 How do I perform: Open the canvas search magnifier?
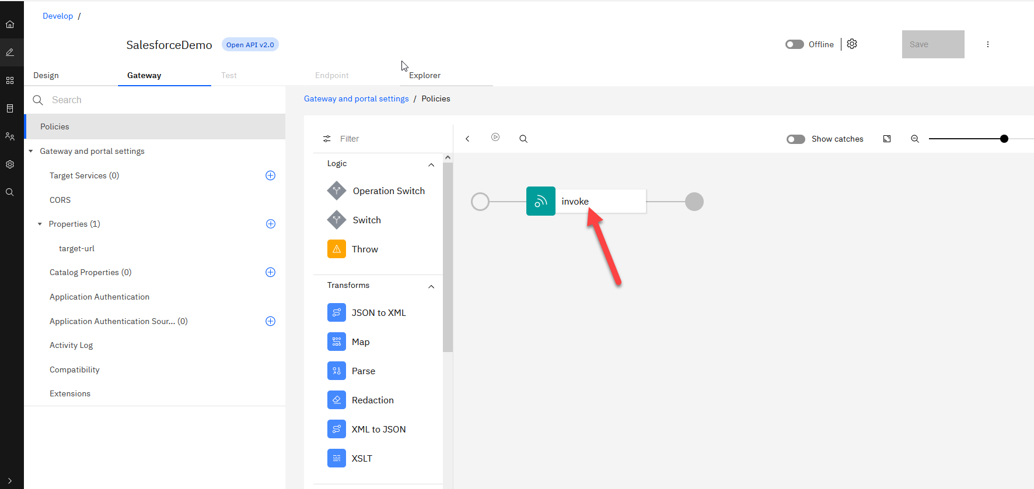pyautogui.click(x=523, y=139)
